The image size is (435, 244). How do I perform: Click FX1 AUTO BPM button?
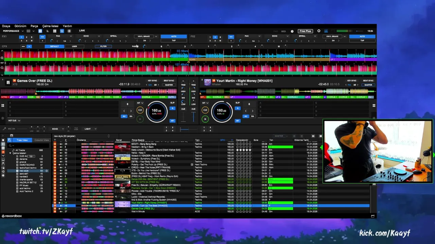174,36
